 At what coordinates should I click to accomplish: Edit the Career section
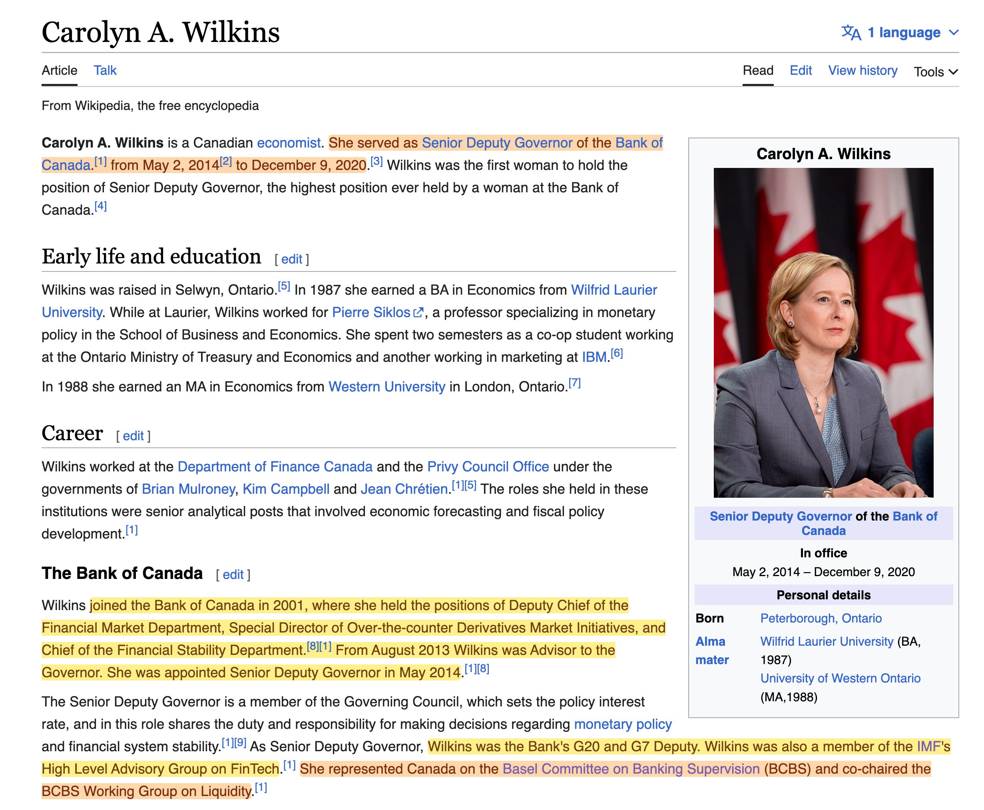coord(133,436)
